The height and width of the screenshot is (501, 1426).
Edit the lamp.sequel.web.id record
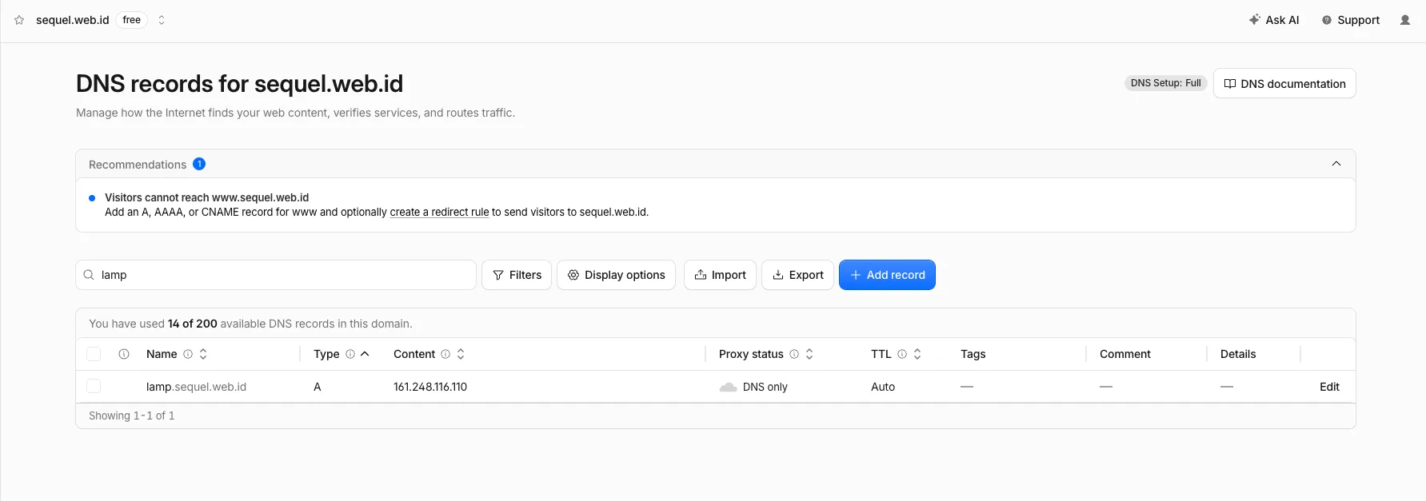1329,387
